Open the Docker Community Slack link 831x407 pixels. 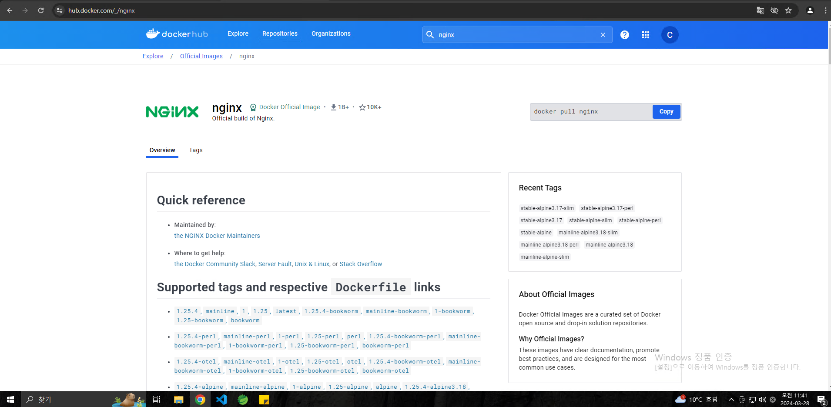(x=215, y=264)
